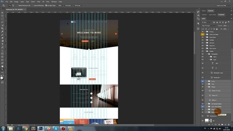Open Google Chrome from taskbar
Viewport: 233px width, 131px height.
coord(26,128)
